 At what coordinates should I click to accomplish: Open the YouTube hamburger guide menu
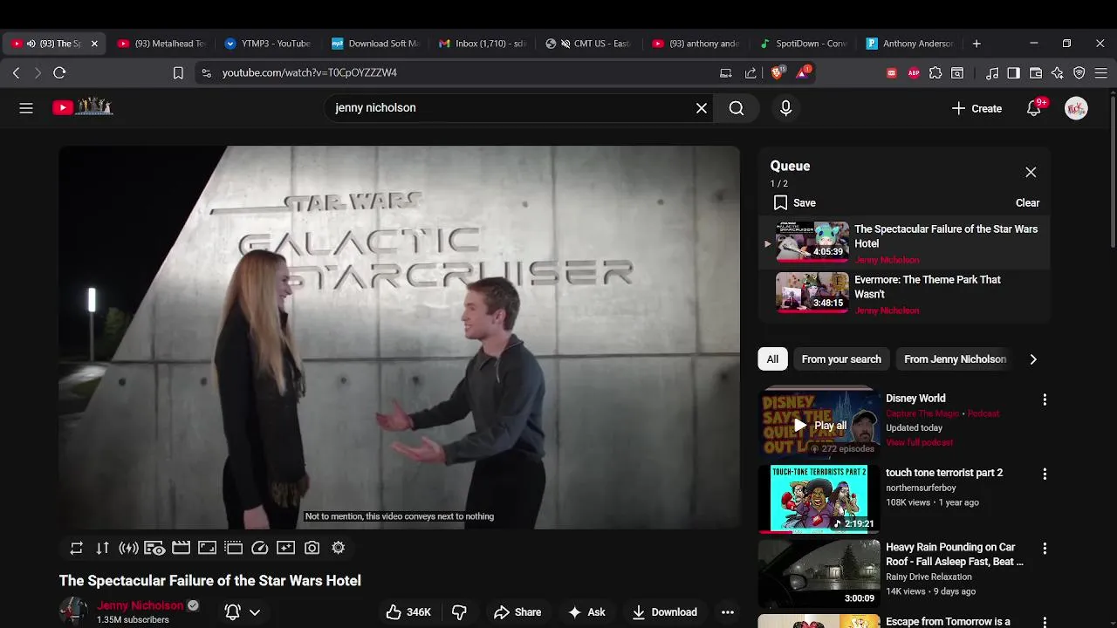click(26, 108)
